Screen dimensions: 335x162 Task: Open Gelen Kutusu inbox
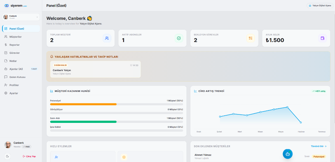coord(21,77)
